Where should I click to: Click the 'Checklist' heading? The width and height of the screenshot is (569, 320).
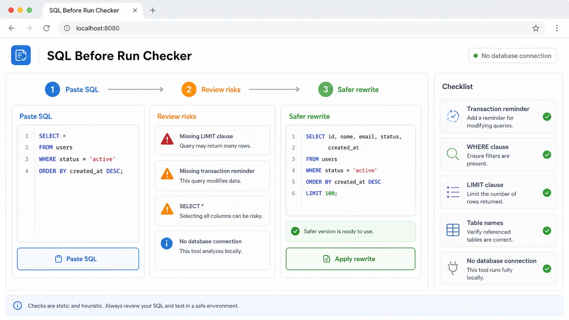tap(457, 86)
